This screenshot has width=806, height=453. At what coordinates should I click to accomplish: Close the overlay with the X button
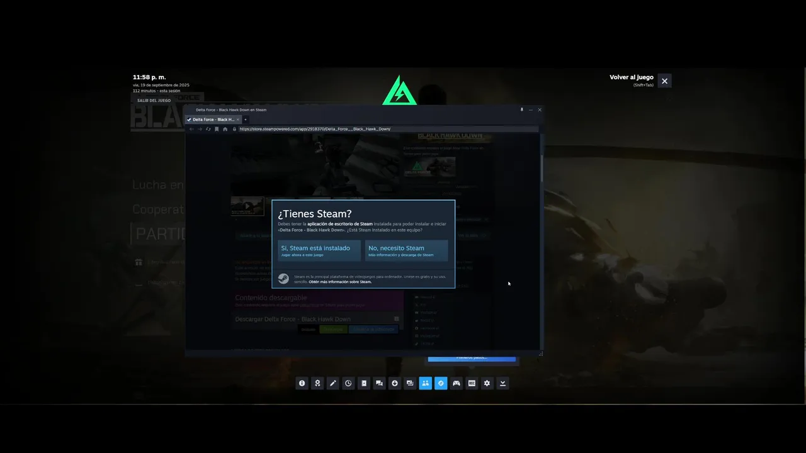(664, 81)
